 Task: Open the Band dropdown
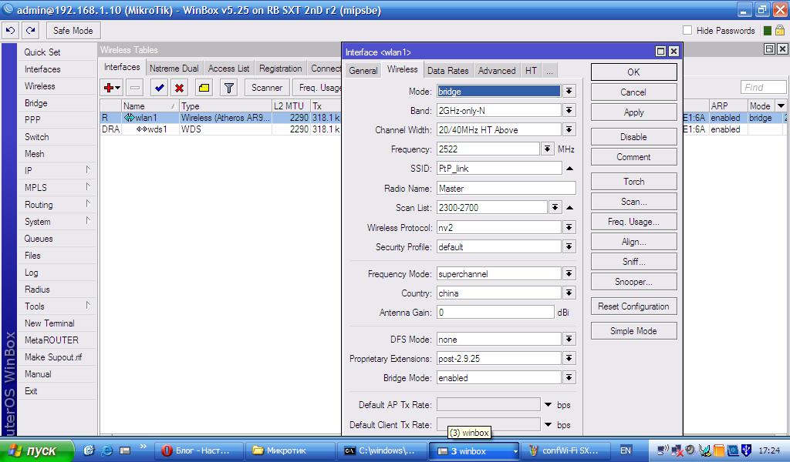(569, 111)
